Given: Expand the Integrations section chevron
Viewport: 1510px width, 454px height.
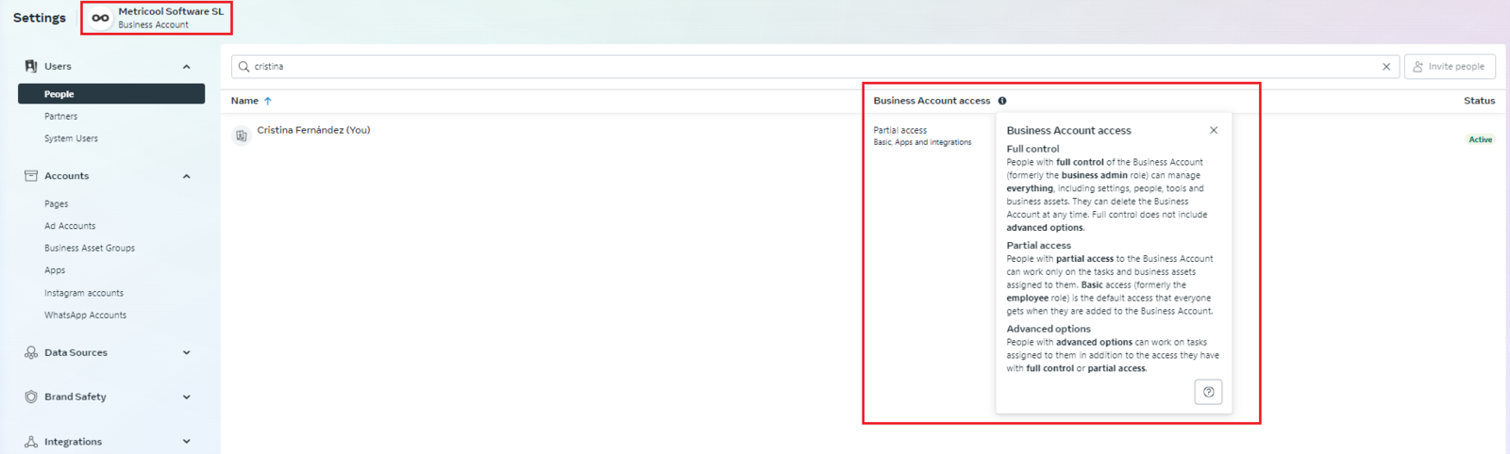Looking at the screenshot, I should [186, 441].
